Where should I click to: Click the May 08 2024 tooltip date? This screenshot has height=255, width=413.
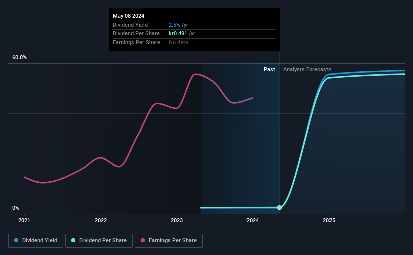pos(129,16)
